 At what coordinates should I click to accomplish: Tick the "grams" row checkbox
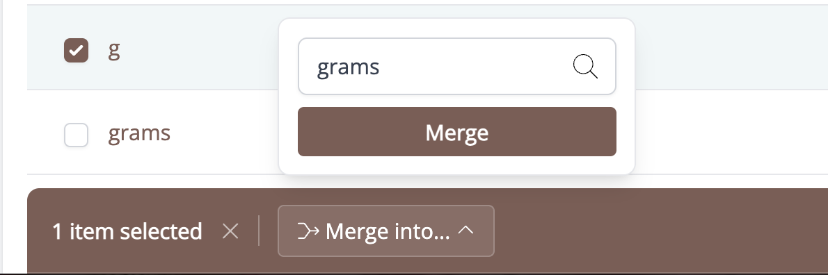tap(76, 135)
